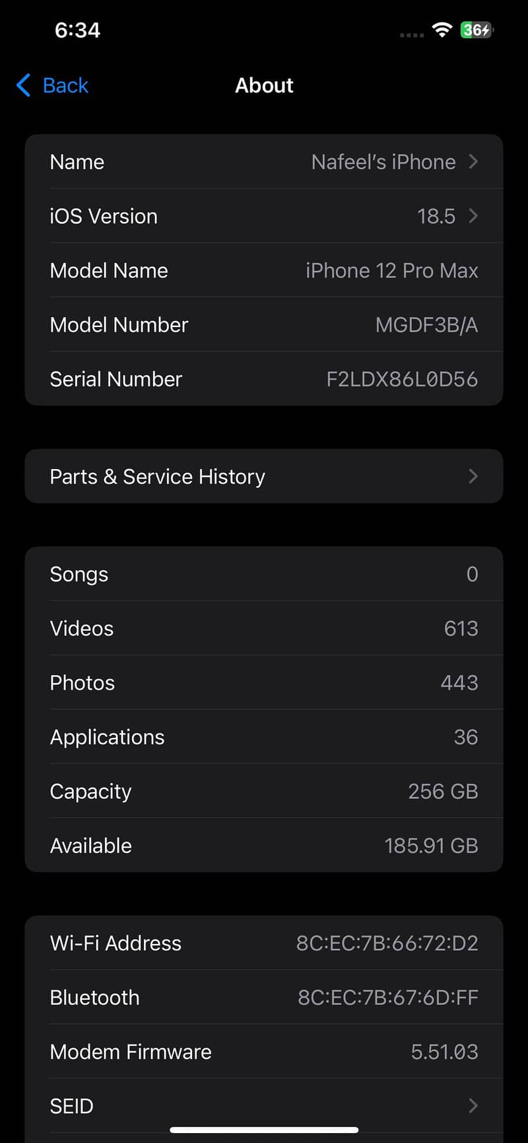Tap the Bluetooth address value
The image size is (528, 1143).
(388, 998)
